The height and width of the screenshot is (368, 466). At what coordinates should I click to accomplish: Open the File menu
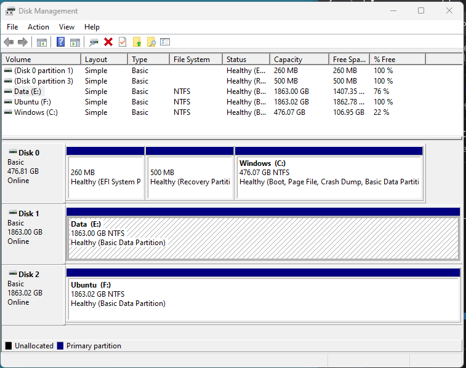[x=12, y=27]
